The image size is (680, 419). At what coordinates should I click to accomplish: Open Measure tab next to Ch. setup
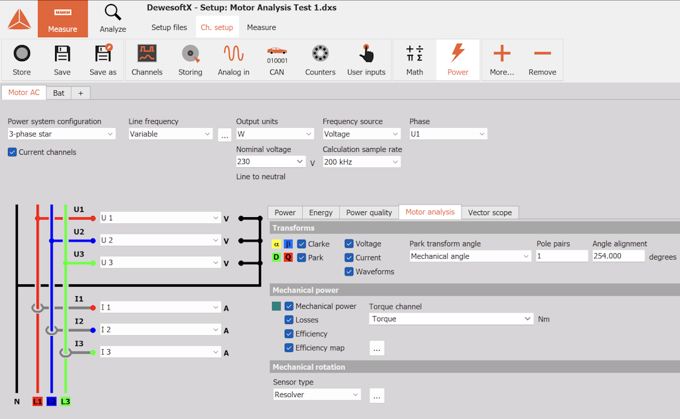(262, 27)
